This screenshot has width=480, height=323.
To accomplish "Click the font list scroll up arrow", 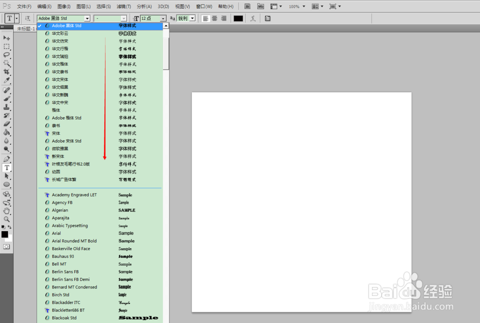I will click(166, 26).
